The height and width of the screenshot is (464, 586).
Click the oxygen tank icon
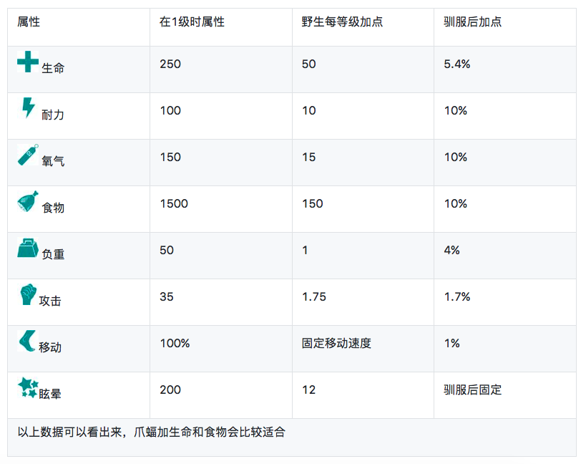click(x=28, y=155)
